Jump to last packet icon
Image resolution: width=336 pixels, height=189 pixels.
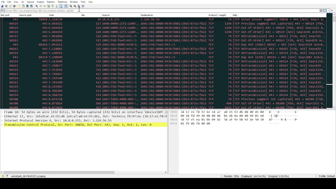point(56,6)
